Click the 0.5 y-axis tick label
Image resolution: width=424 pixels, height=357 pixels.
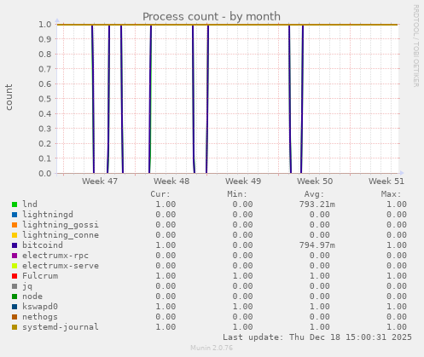click(x=45, y=99)
